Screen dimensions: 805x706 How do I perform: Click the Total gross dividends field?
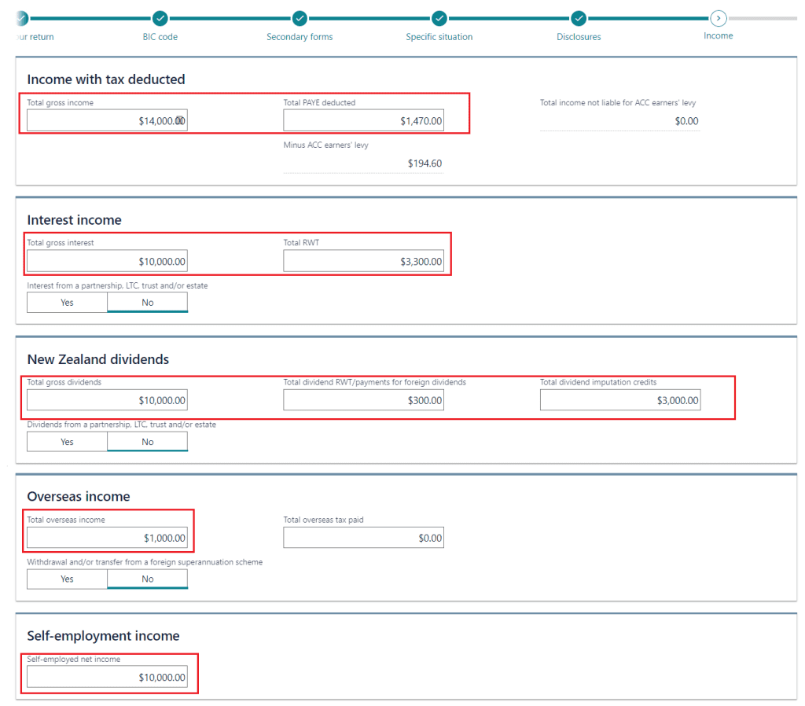107,400
